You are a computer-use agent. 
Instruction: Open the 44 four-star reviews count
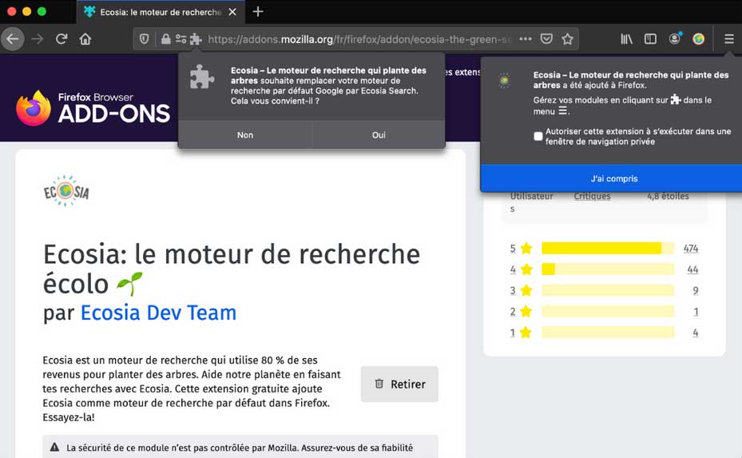692,269
